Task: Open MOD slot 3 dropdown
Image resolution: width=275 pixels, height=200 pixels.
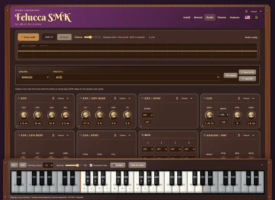Action: pyautogui.click(x=175, y=149)
